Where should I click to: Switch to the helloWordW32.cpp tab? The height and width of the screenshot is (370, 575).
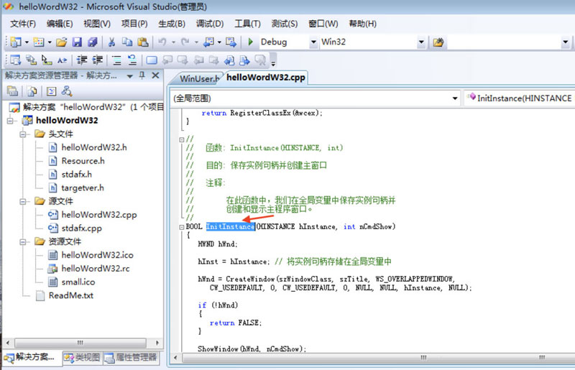[266, 78]
